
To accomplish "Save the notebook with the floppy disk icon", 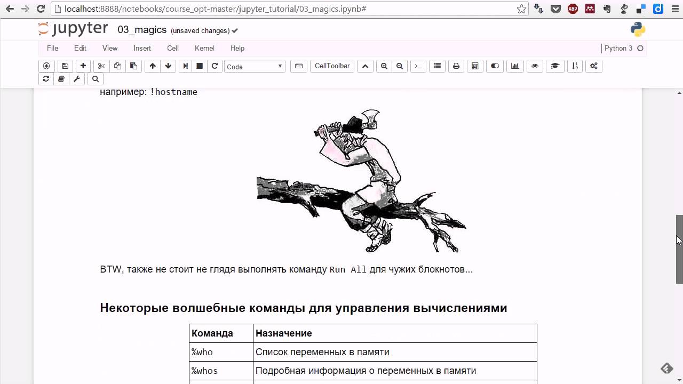I will pyautogui.click(x=65, y=66).
